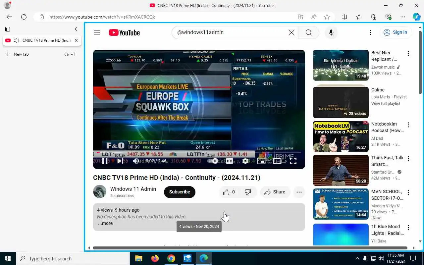
Task: Mute the CNBC TV18 tab audio
Action: (17, 40)
